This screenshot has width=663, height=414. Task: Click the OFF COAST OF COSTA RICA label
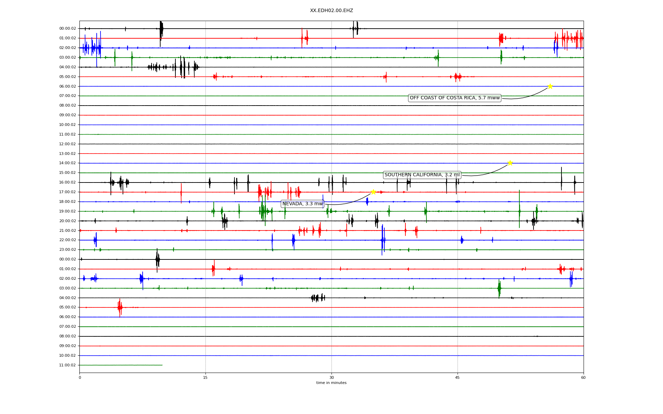(x=454, y=98)
